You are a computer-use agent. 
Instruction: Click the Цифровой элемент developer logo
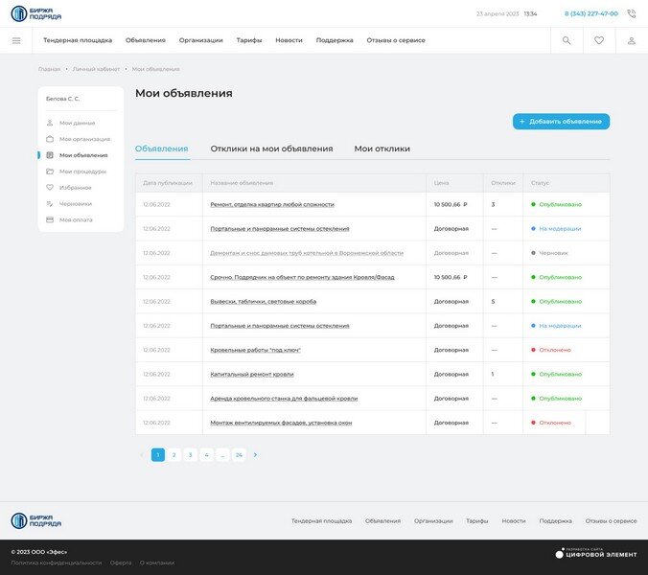596,554
